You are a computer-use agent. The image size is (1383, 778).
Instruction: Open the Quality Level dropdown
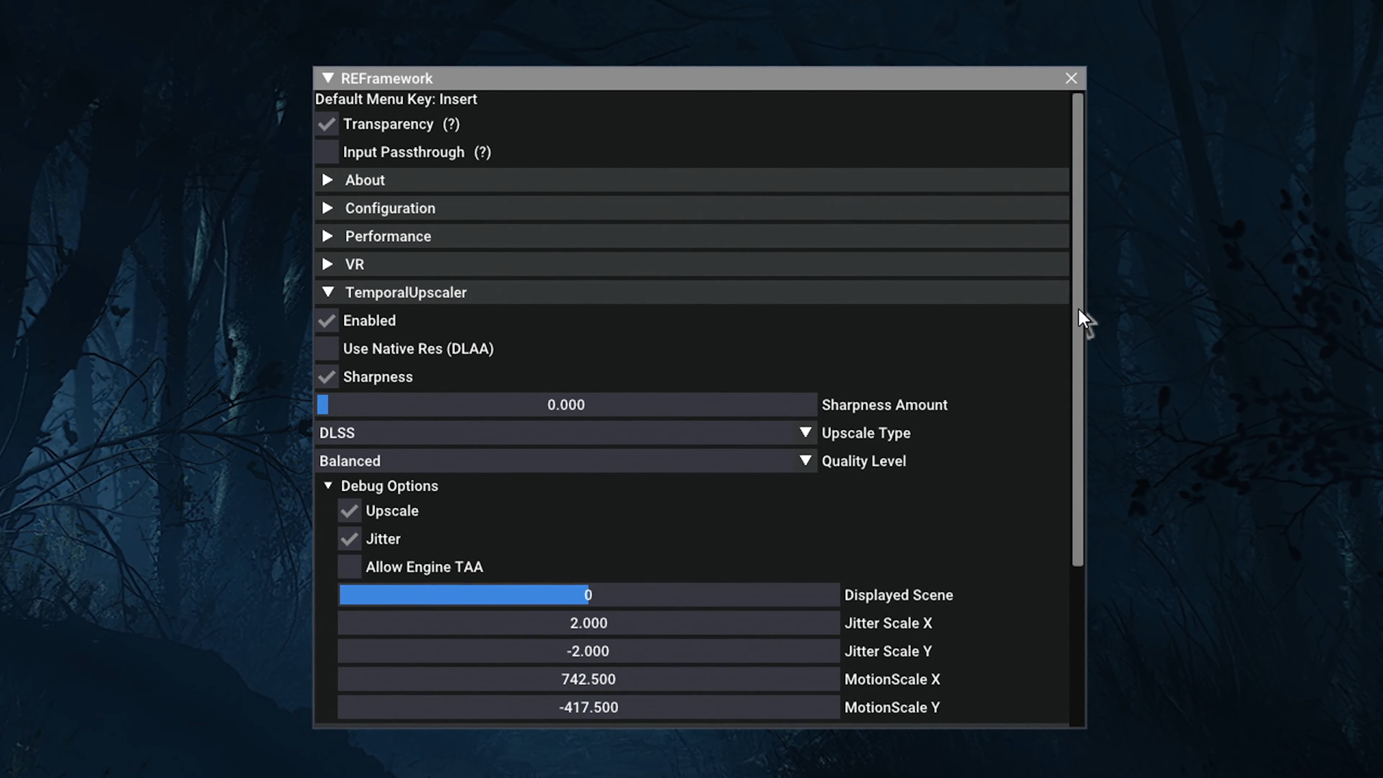pyautogui.click(x=567, y=461)
